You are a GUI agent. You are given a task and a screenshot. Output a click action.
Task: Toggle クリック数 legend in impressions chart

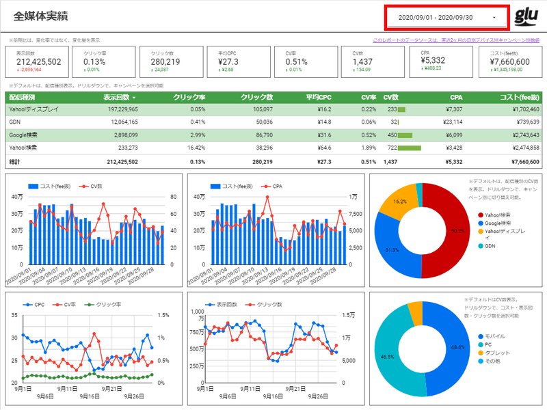click(263, 305)
